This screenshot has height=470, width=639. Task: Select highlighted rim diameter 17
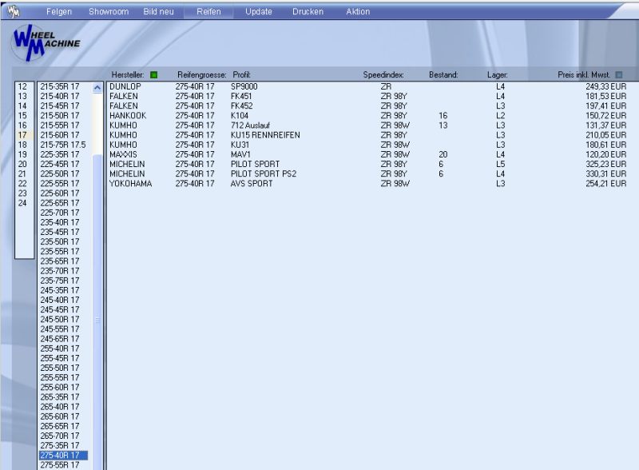point(24,135)
